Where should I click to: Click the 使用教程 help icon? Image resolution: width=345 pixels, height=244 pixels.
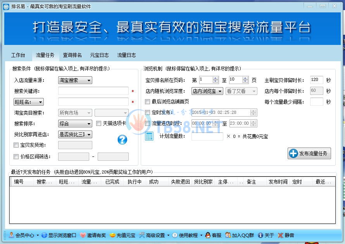pyautogui.click(x=175, y=235)
